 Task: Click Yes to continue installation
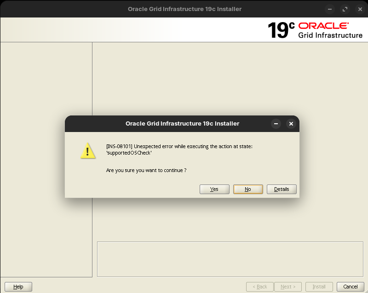click(x=214, y=189)
